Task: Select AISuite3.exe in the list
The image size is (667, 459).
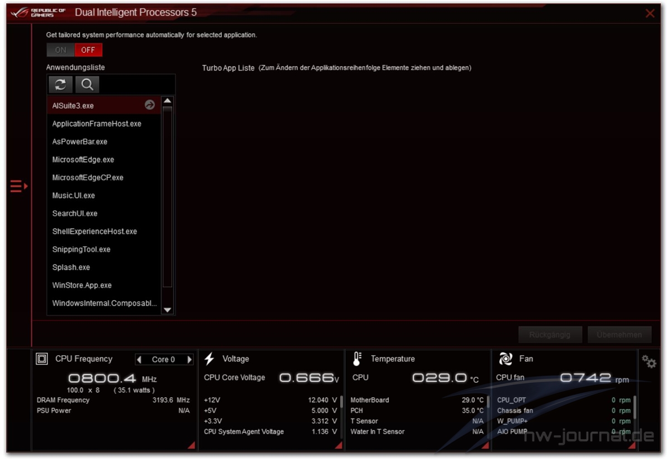Action: (104, 105)
